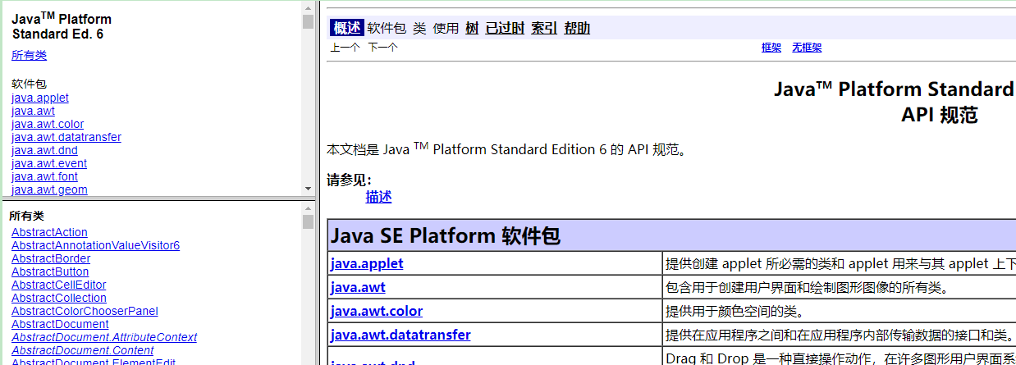The width and height of the screenshot is (1016, 365).
Task: Open java.applet in the Java SE Platform table
Action: point(367,263)
